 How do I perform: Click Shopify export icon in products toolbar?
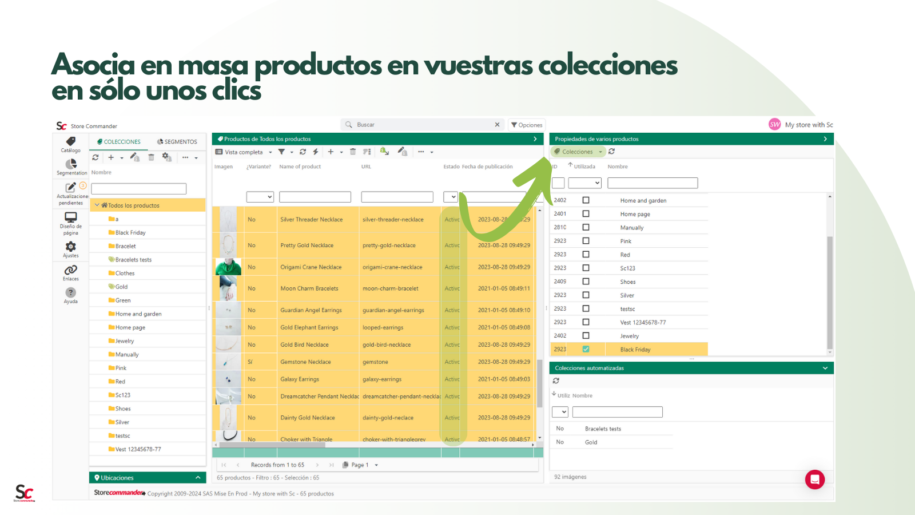click(385, 151)
